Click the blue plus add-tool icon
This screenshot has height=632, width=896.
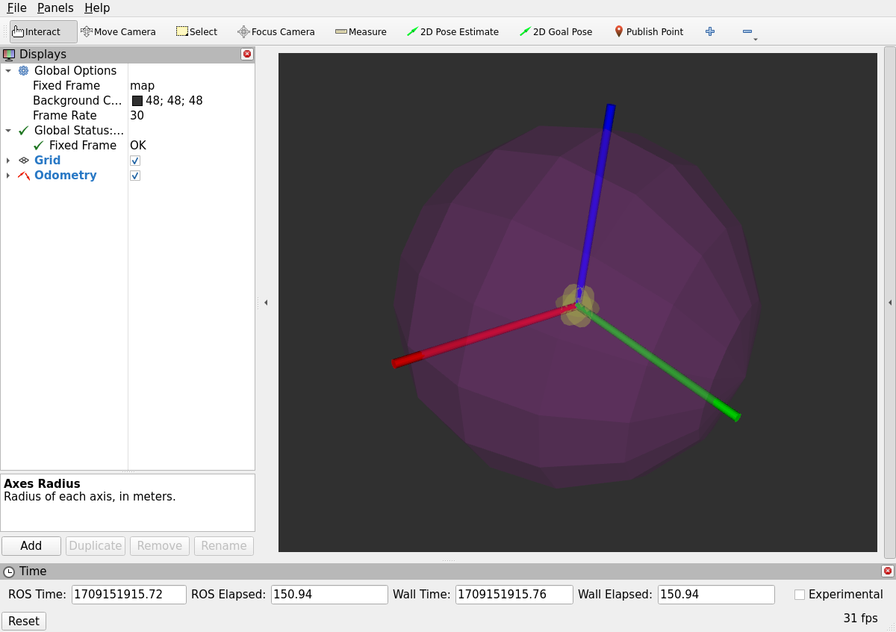(710, 31)
